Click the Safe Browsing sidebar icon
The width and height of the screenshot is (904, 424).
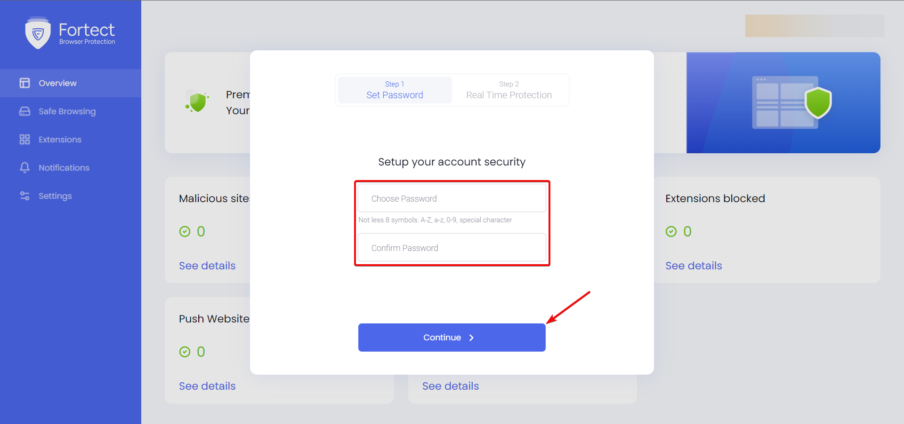pyautogui.click(x=24, y=111)
